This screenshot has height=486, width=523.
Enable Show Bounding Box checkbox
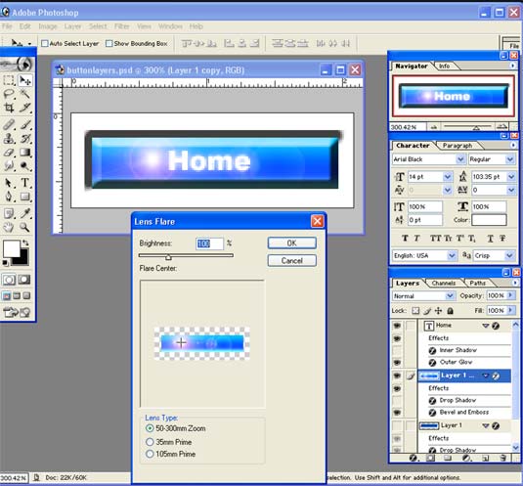point(109,43)
